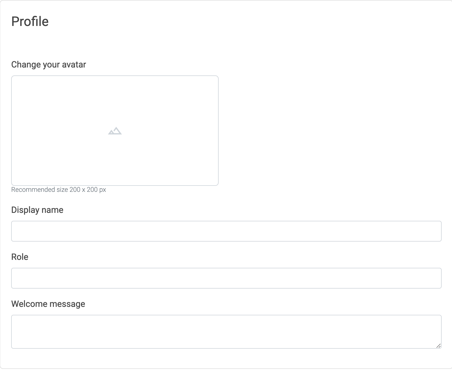Click inside the Role text field
The width and height of the screenshot is (452, 370).
tap(226, 278)
